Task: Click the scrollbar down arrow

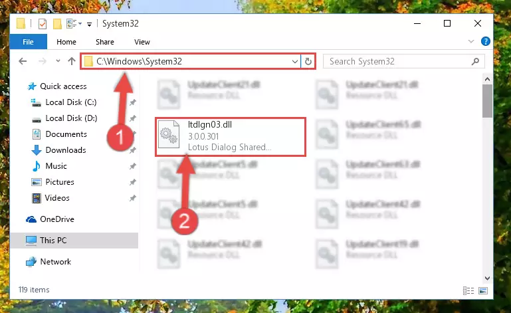Action: [487, 278]
